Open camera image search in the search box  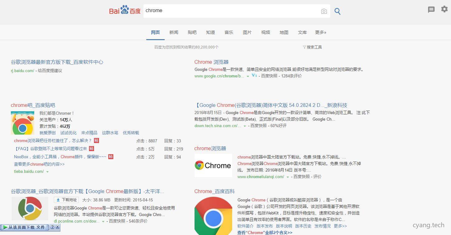coord(324,11)
